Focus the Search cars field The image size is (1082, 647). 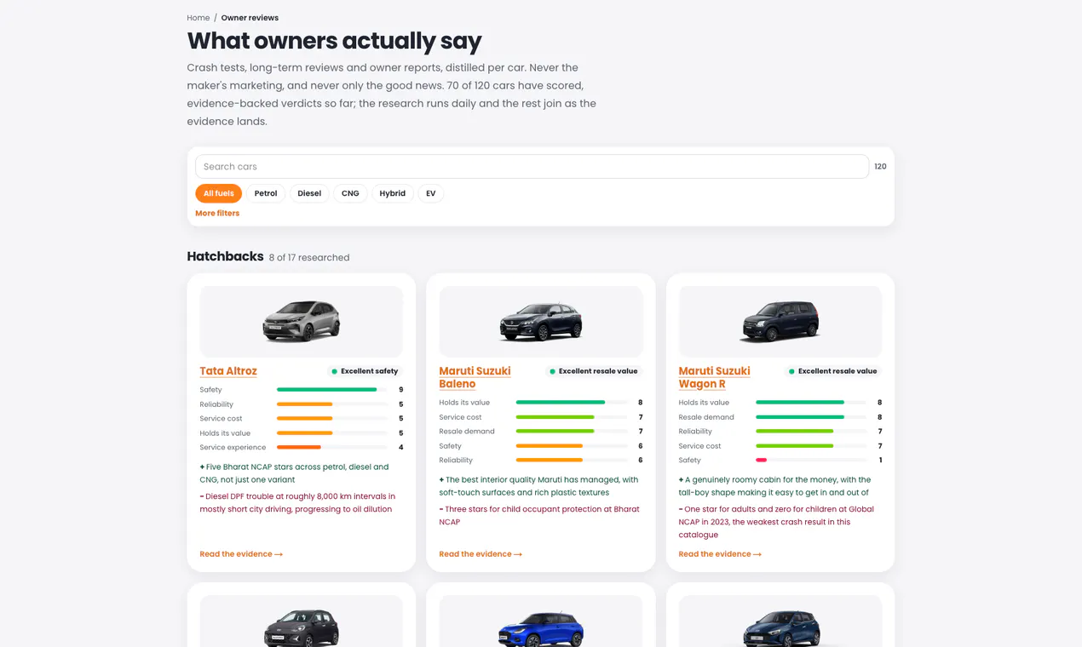[x=532, y=167]
